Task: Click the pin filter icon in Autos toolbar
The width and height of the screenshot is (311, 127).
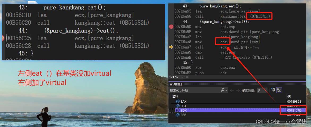Action: click(273, 90)
